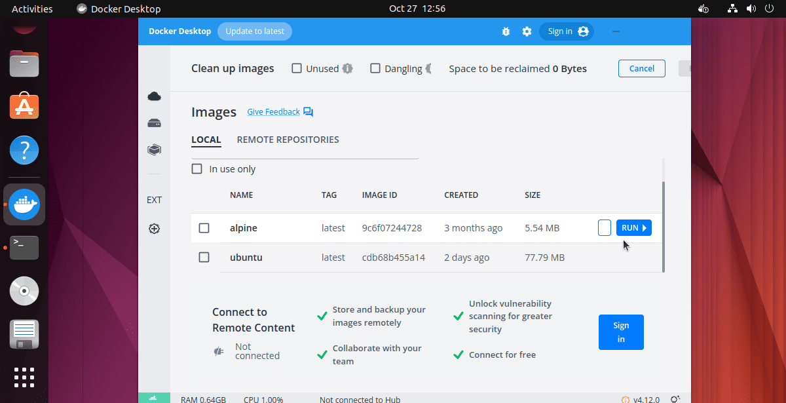Select the checkbox for the alpine image
Viewport: 786px width, 403px height.
pos(204,227)
